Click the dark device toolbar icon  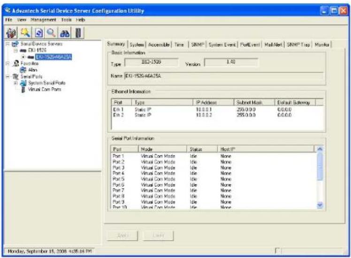[x=78, y=33]
